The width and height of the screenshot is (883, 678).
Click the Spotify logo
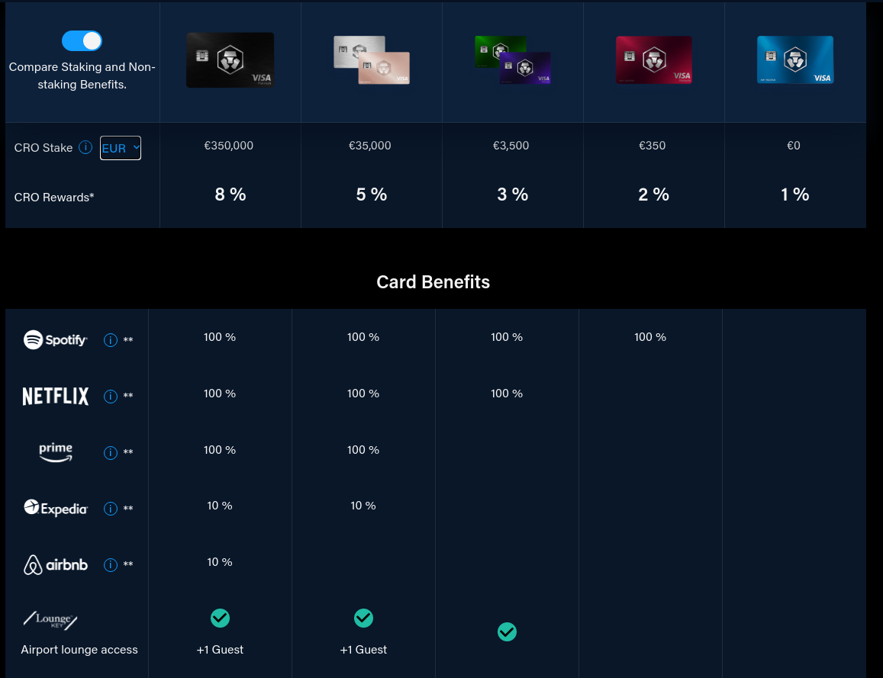tap(55, 339)
